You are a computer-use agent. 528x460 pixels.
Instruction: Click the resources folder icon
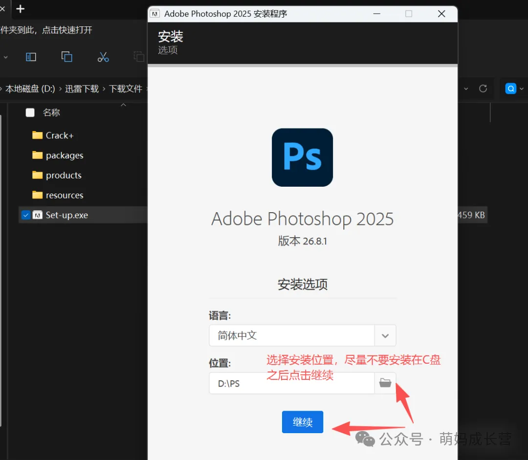click(x=37, y=195)
